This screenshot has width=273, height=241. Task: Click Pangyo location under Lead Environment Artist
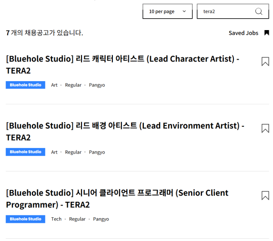96,152
